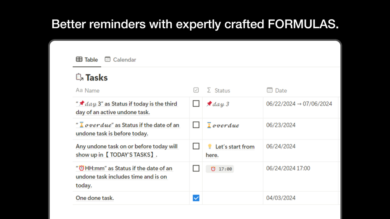
Task: Open the Date column header menu
Action: 281,90
